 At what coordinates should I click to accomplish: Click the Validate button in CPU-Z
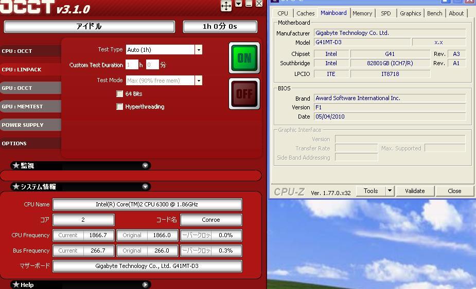tap(415, 191)
